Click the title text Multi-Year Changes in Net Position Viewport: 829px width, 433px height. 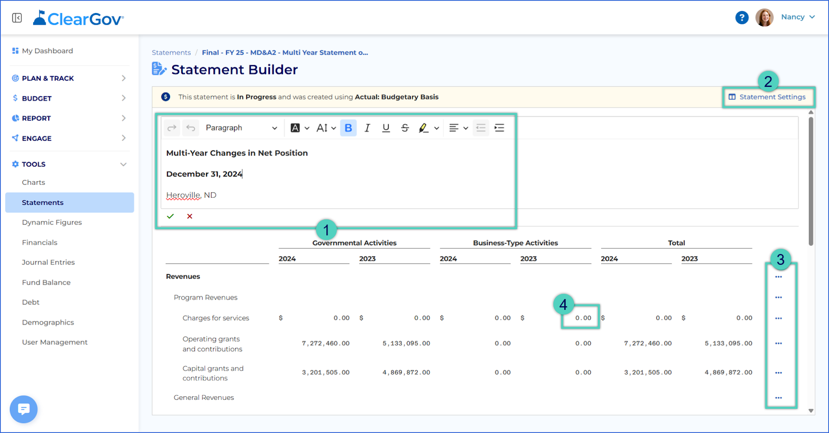point(237,153)
